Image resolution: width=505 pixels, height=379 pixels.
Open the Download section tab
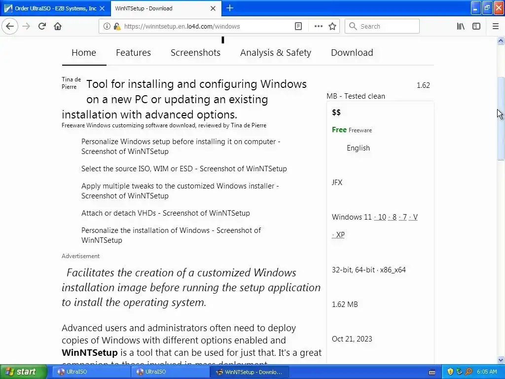[352, 52]
